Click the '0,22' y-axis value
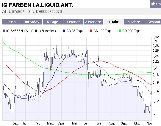 pyautogui.click(x=156, y=62)
